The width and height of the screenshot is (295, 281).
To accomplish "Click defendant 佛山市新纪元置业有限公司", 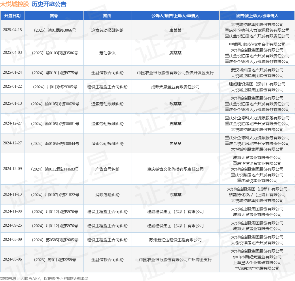I will point(257,257).
